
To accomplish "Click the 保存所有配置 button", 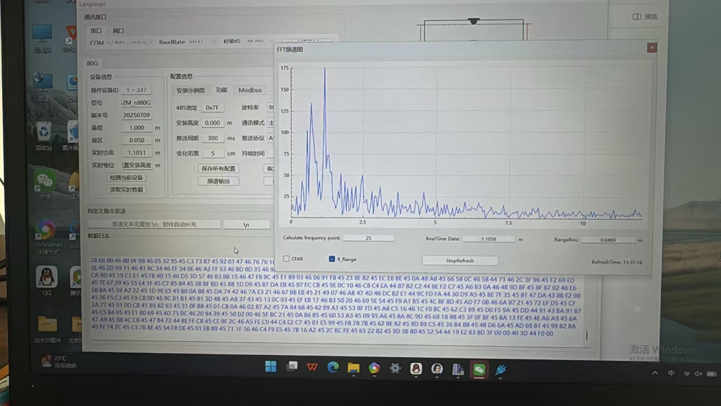I will (218, 169).
